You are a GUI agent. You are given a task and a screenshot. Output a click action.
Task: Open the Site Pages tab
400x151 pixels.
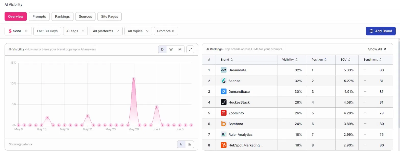point(109,16)
